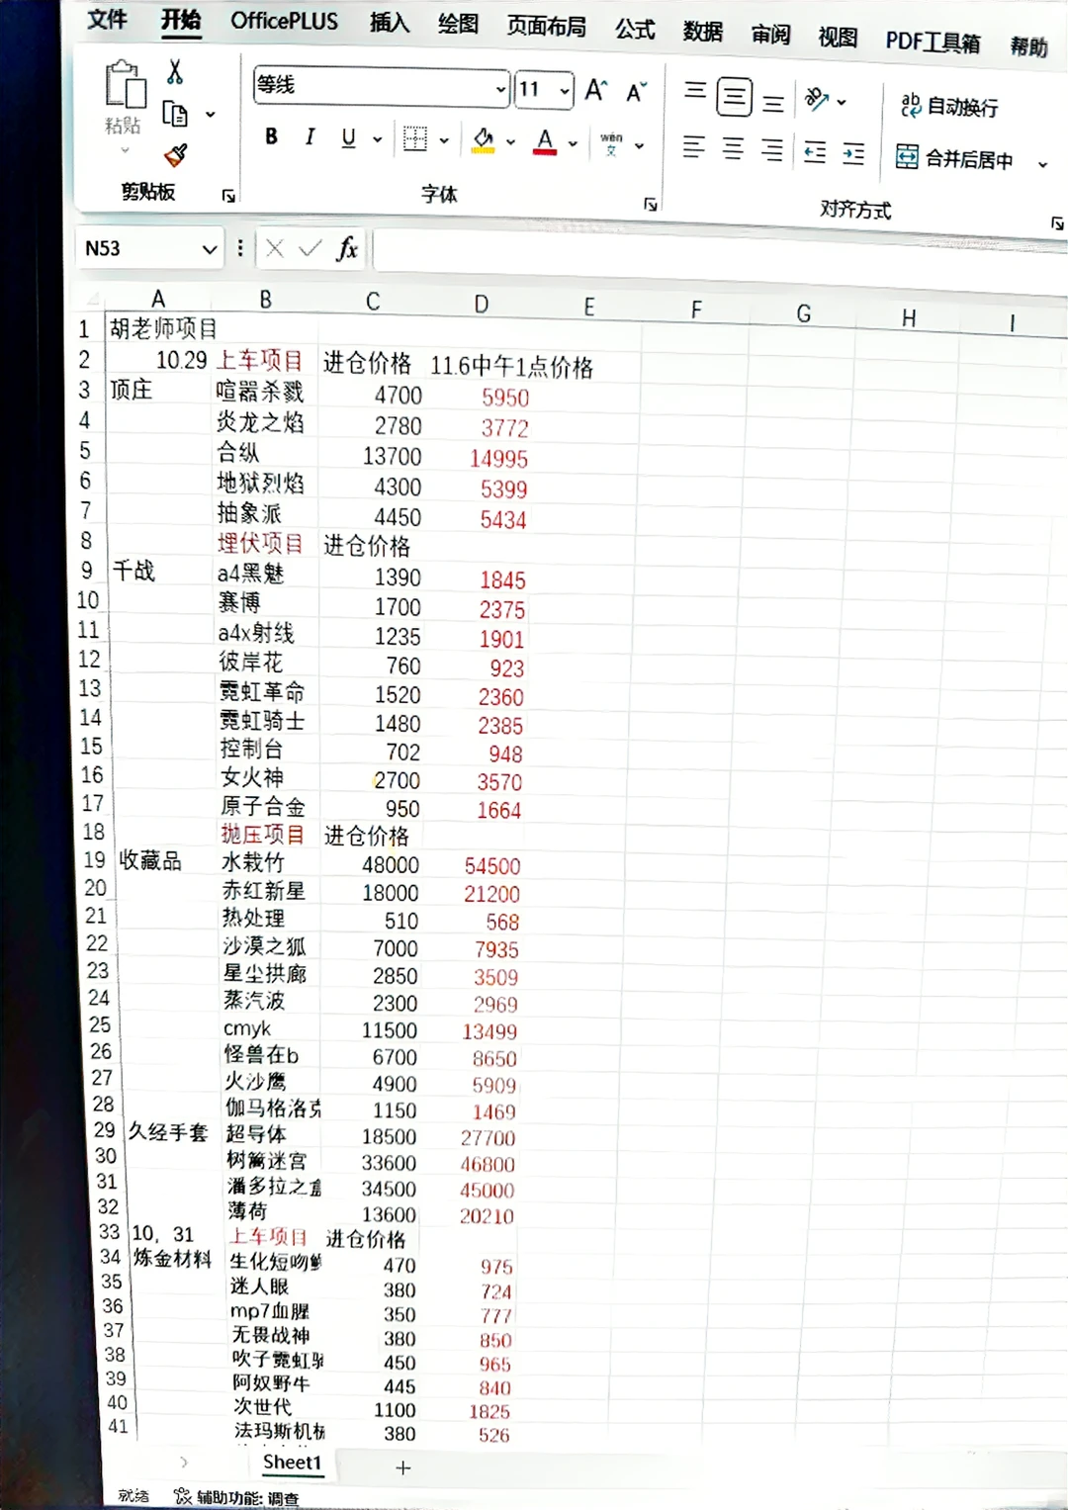Align text left
This screenshot has height=1510, width=1068.
694,147
